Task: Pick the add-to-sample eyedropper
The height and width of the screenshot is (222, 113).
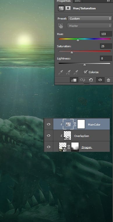Action: pos(68,72)
